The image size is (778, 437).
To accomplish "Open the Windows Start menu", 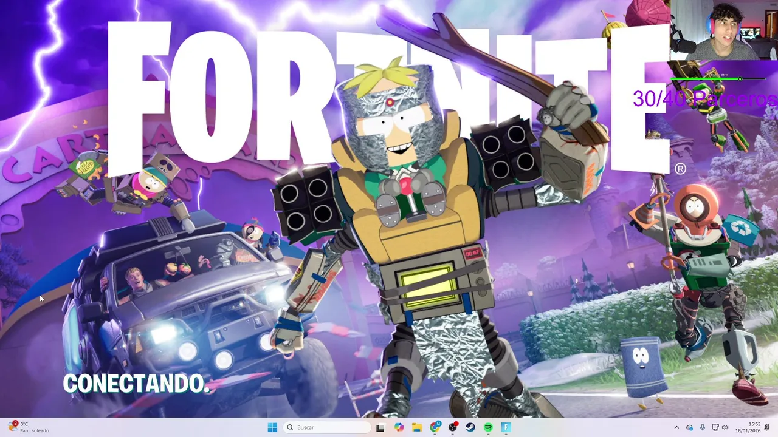I will coord(272,427).
